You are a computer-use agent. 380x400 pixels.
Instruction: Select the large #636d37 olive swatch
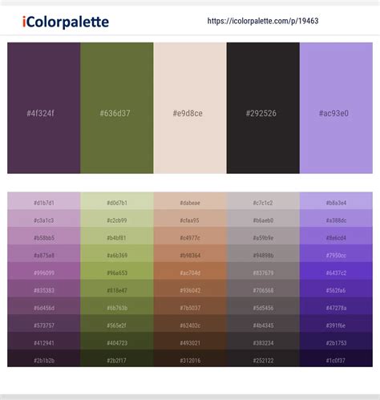click(117, 108)
